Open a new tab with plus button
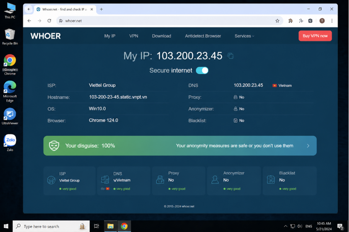This screenshot has height=232, width=349. [102, 9]
